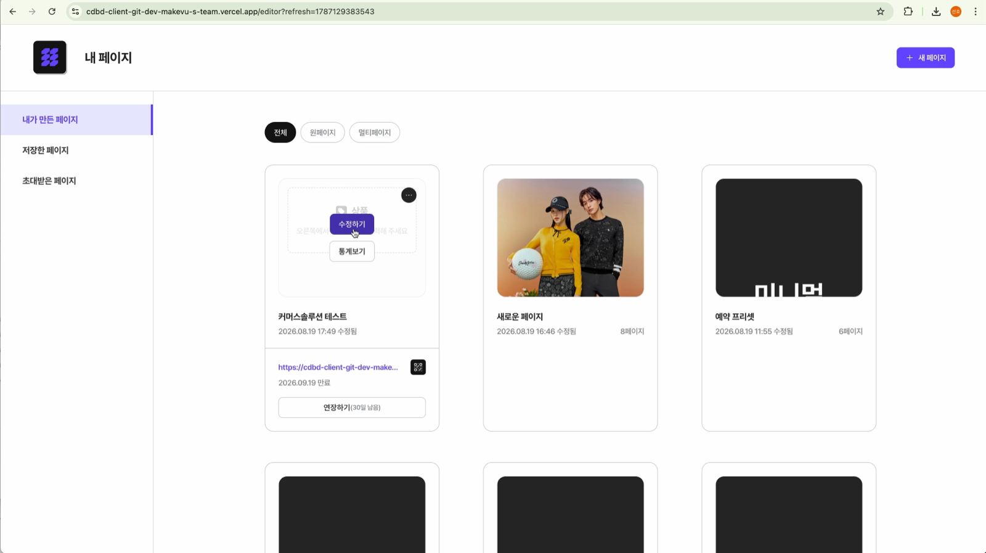Go back in browser history
Viewport: 986px width, 553px height.
coord(13,12)
